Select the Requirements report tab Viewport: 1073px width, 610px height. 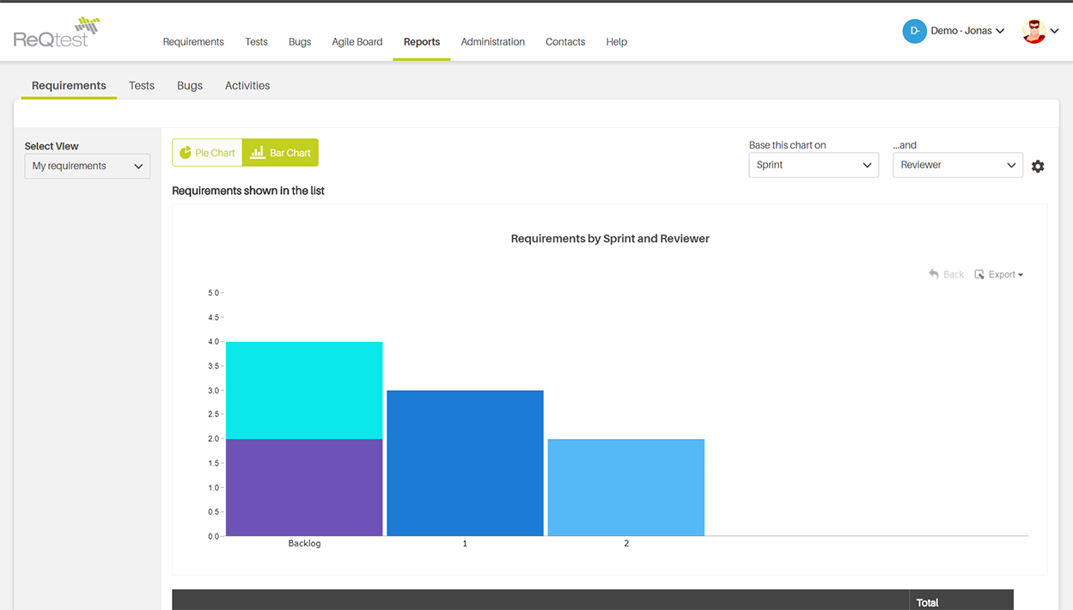click(69, 86)
